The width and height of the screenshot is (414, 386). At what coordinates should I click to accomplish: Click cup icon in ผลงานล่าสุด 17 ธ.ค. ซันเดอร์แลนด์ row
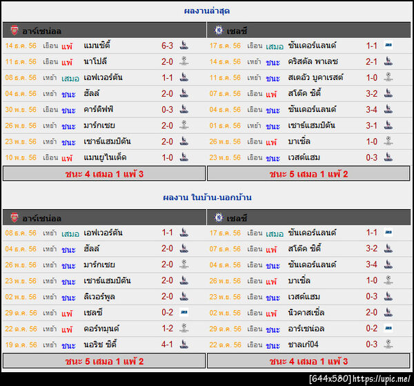(x=388, y=45)
